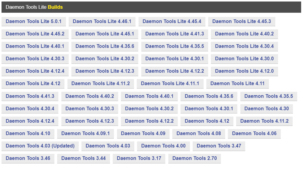Open Daemon Tools Lite 4.45.2
306x169 pixels.
coord(35,34)
